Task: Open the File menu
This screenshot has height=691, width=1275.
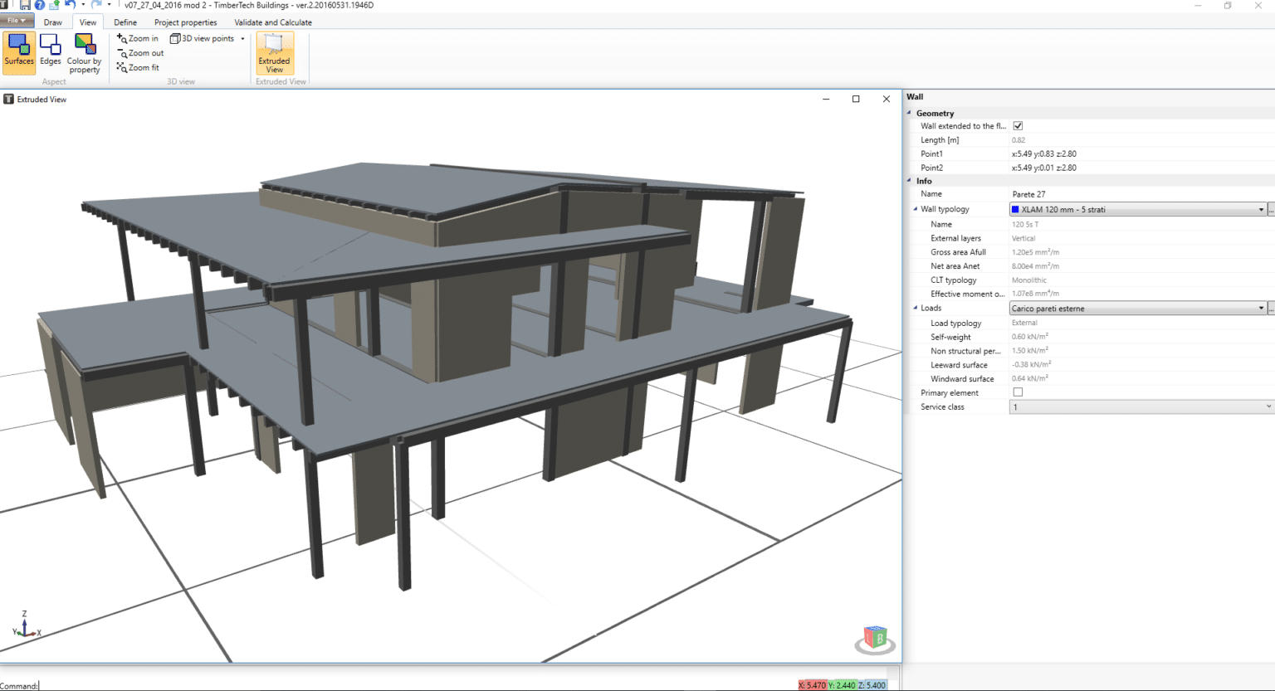Action: pyautogui.click(x=16, y=20)
